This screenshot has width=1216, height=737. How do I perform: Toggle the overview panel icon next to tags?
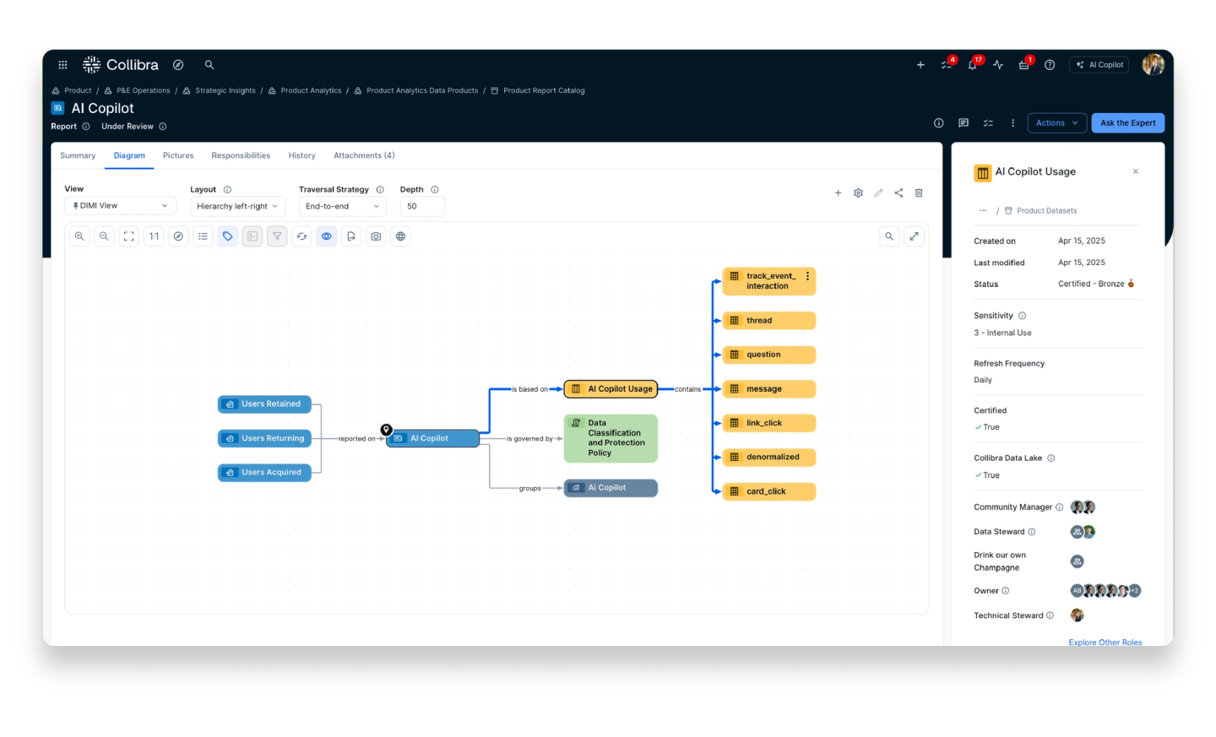[x=252, y=236]
